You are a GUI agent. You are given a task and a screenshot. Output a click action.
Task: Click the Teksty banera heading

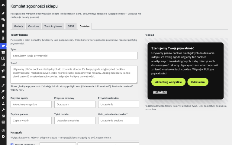[x=19, y=35]
